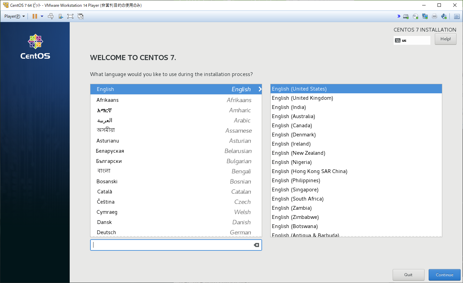Select the Assamese language row
The width and height of the screenshot is (463, 283).
click(176, 131)
